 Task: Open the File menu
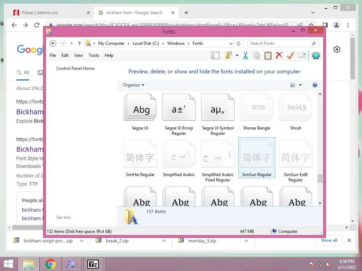coord(53,55)
